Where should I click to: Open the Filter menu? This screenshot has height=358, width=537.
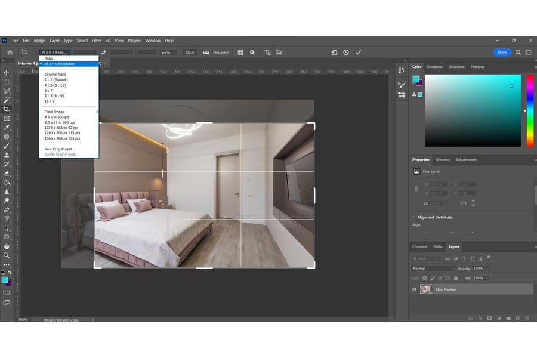point(96,41)
